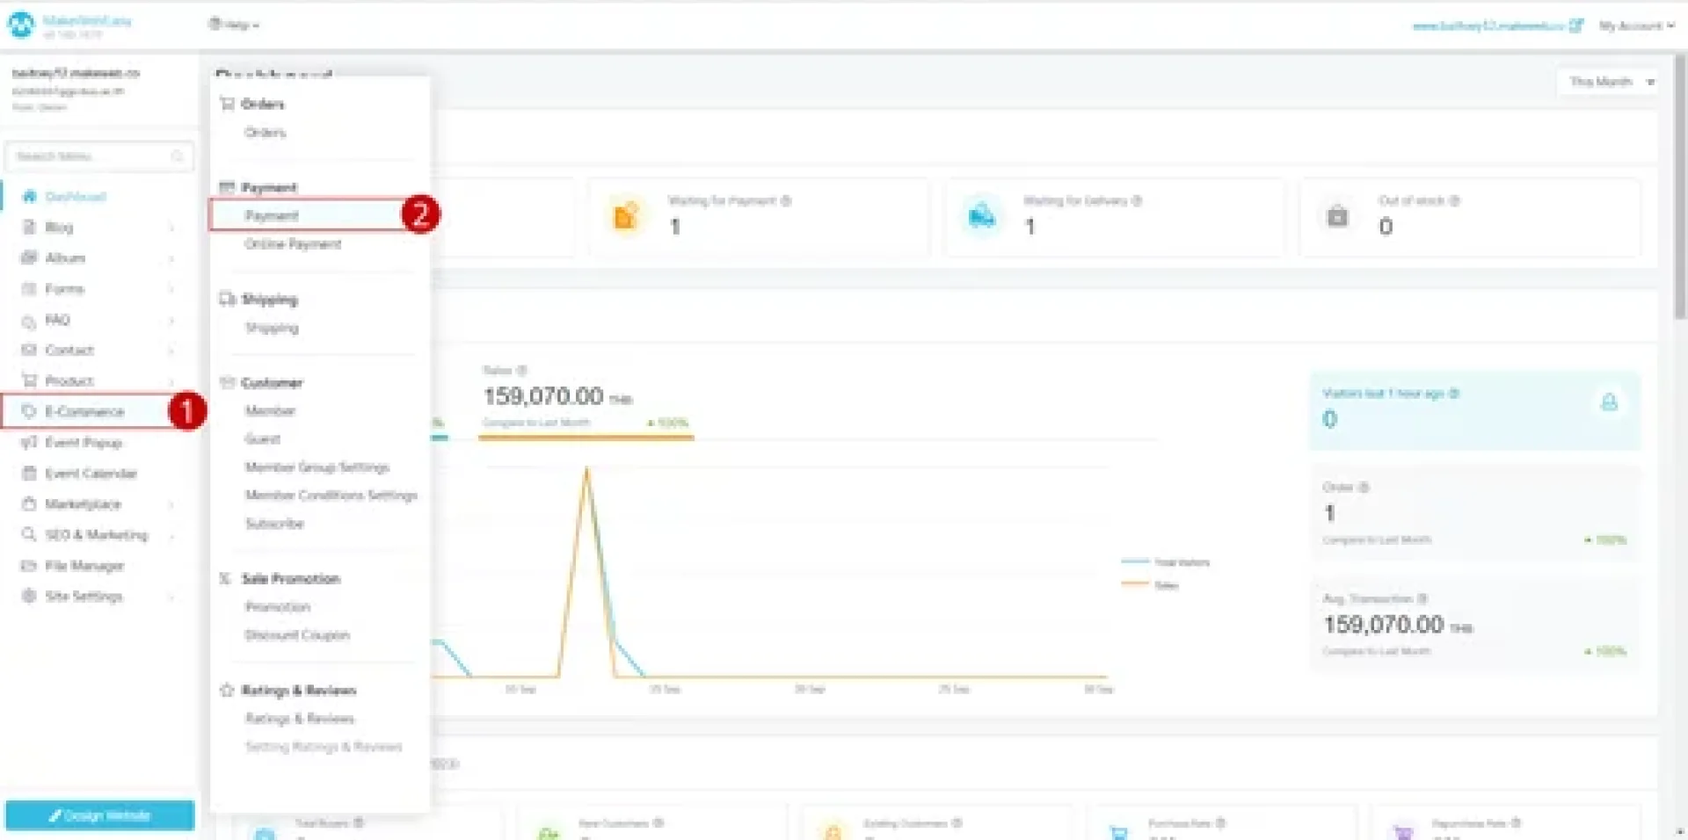
Task: Open Online Payment in the flyout menu
Action: [293, 243]
